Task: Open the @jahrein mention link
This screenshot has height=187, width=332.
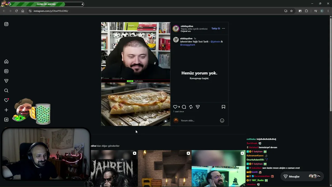Action: [x=215, y=42]
